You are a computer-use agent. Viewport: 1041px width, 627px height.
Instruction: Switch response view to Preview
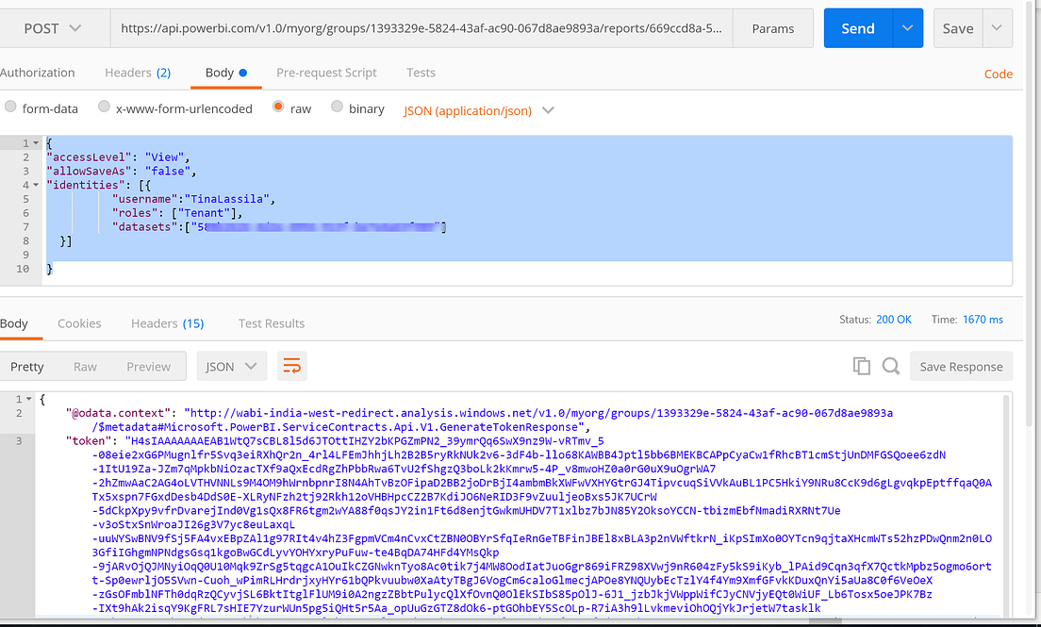[x=148, y=366]
